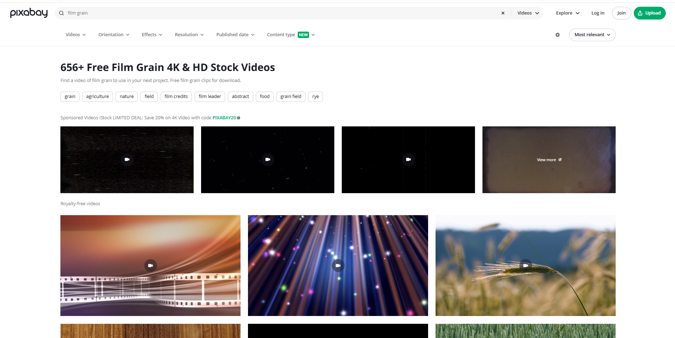Open the Content type filter marked NEW
The image size is (675, 338).
pyautogui.click(x=290, y=34)
